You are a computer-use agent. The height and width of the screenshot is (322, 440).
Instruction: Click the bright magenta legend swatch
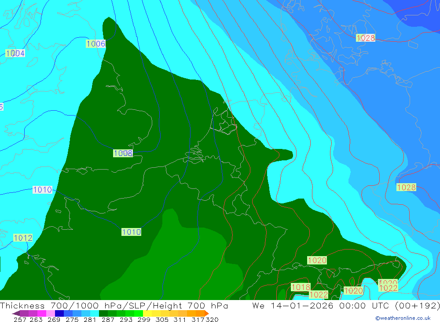coord(41,313)
